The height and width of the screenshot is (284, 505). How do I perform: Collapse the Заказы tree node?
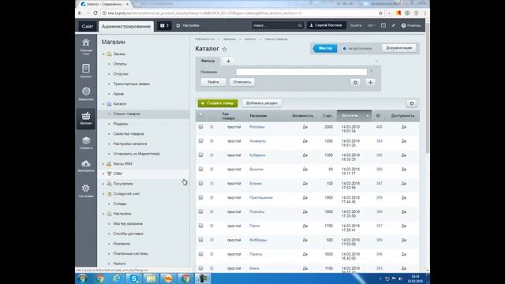[103, 54]
